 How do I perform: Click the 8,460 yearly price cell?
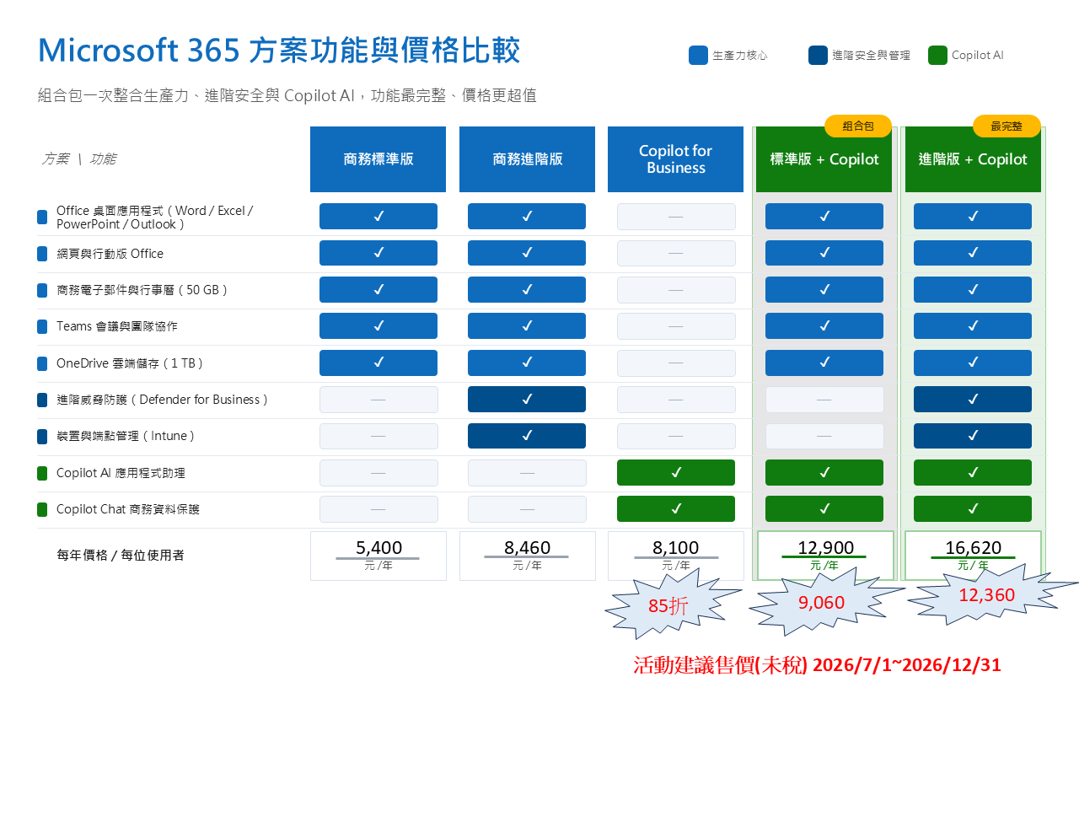[527, 556]
